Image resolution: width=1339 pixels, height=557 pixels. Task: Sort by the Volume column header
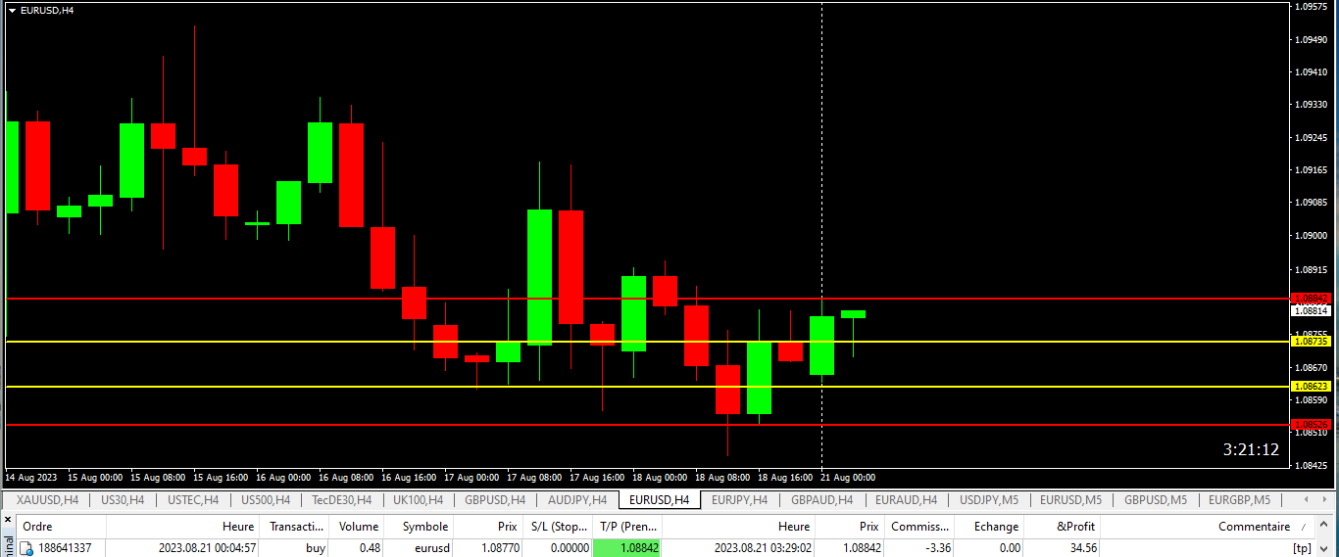click(x=358, y=527)
